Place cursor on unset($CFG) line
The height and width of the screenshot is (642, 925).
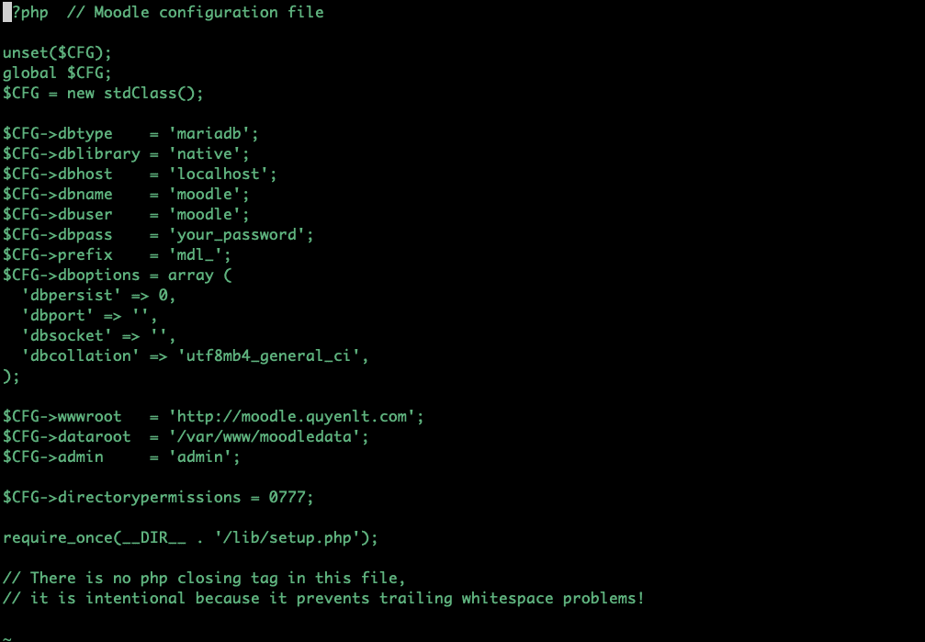(x=57, y=53)
